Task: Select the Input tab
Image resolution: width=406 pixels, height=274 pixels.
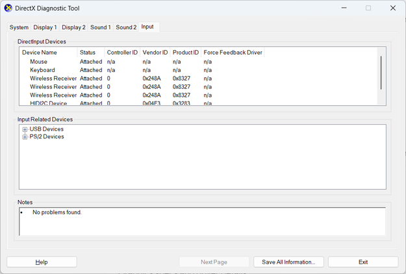Action: [147, 27]
